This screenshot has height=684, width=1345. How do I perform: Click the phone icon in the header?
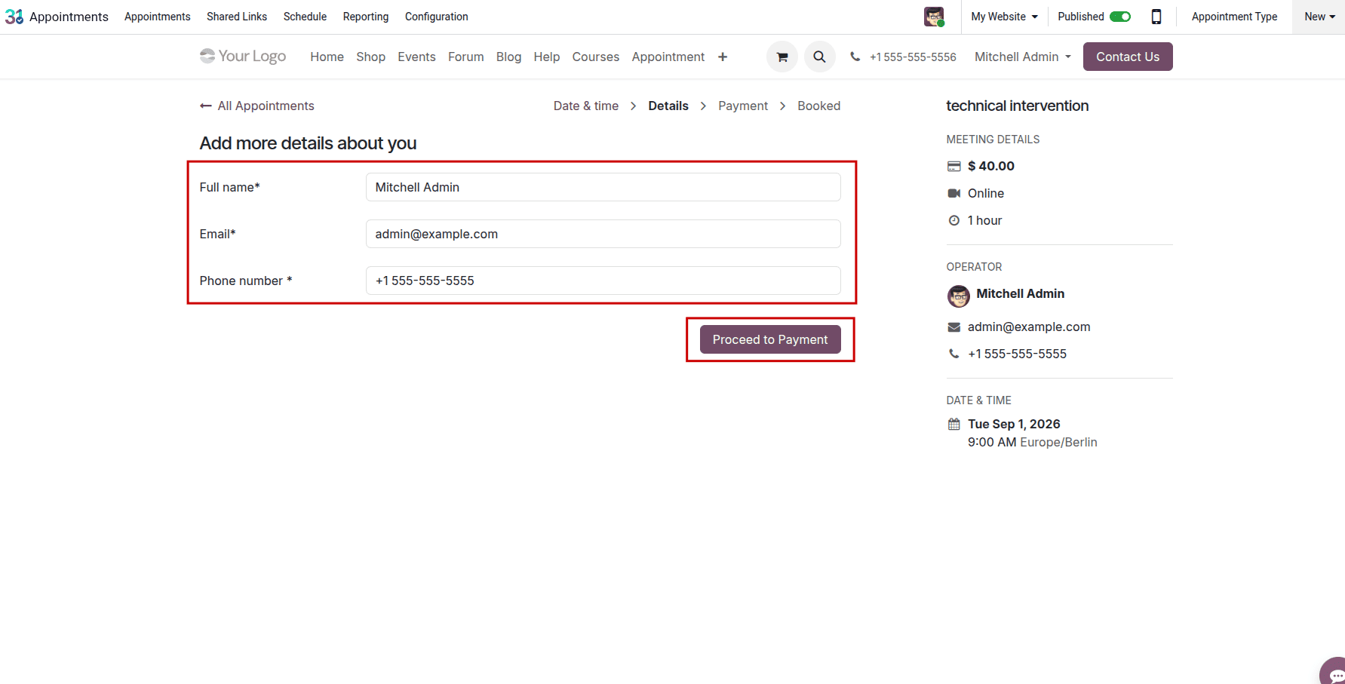pyautogui.click(x=855, y=57)
